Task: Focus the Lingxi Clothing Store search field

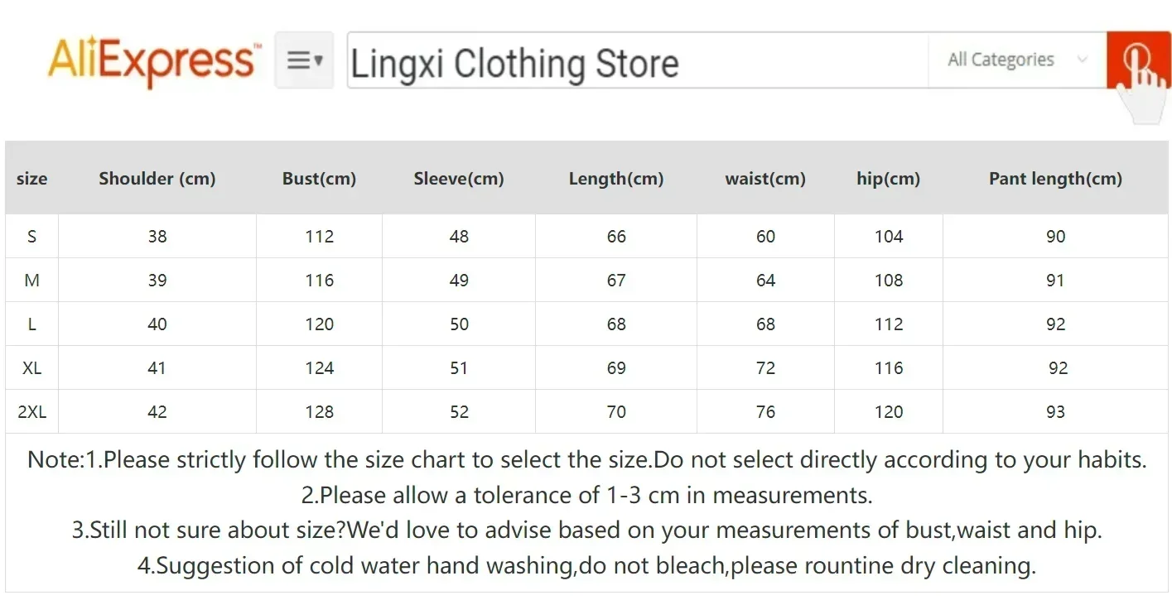Action: [638, 60]
